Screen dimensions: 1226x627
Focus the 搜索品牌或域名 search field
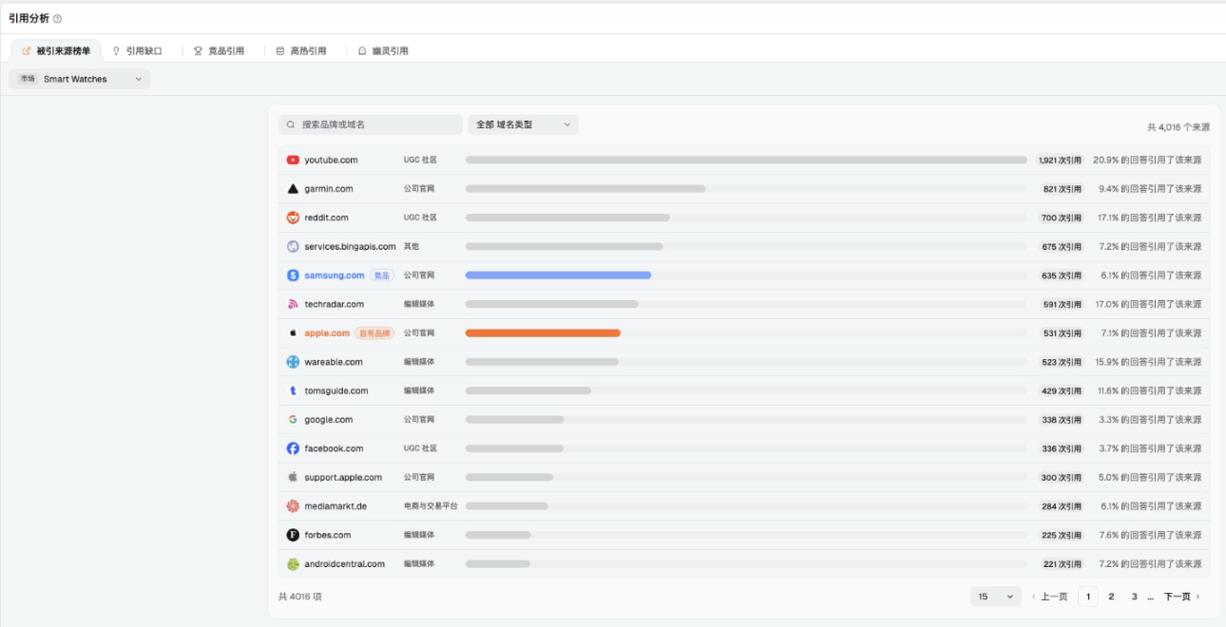(x=371, y=124)
